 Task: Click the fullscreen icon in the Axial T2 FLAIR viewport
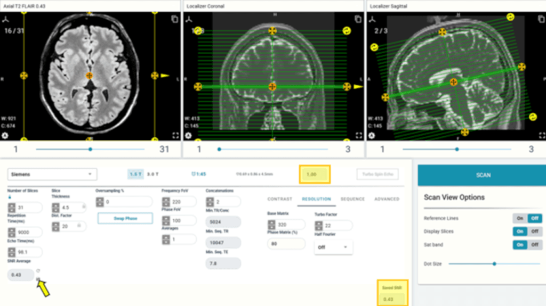click(174, 136)
